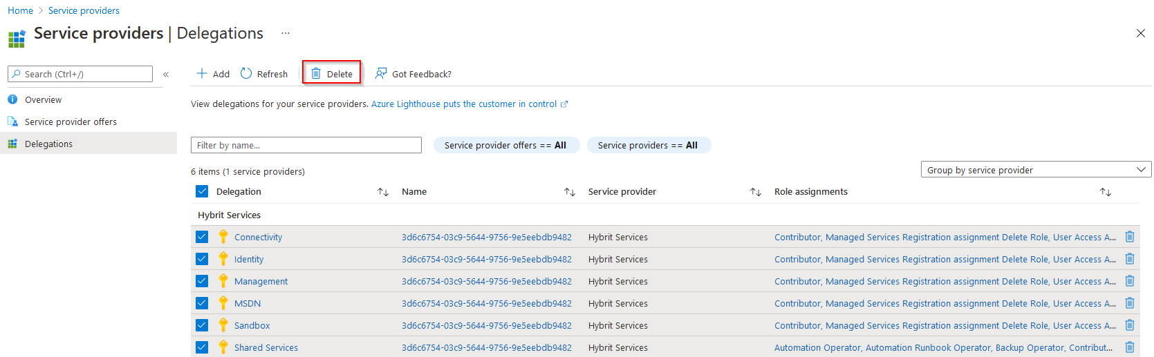Open the Shared Services delegation link
This screenshot has height=357, width=1154.
click(x=266, y=347)
